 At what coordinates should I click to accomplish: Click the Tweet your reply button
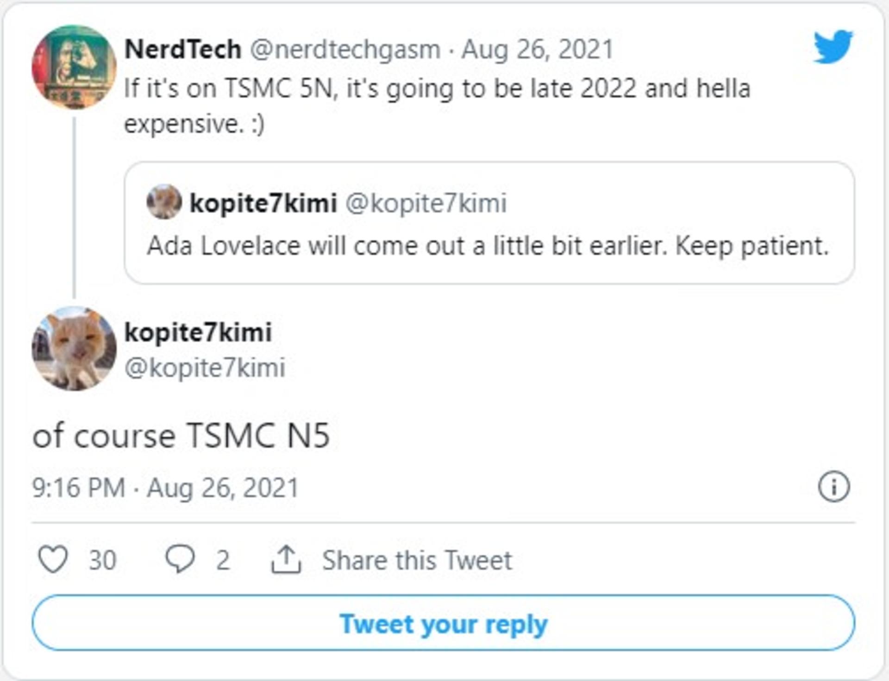pos(444,623)
